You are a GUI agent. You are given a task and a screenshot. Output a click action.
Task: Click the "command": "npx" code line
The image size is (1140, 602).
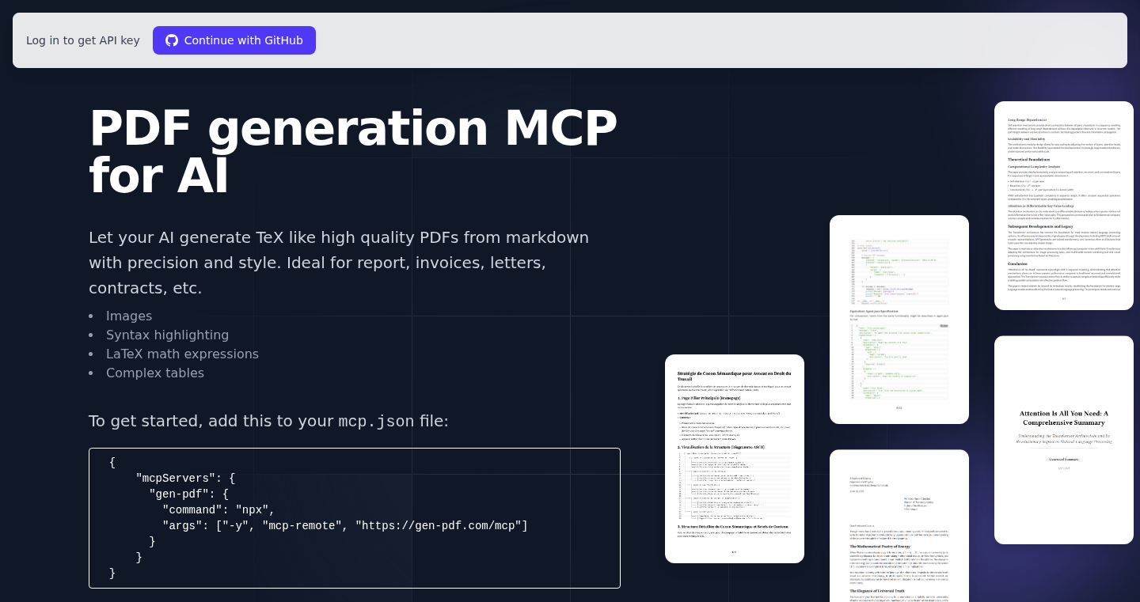point(218,510)
